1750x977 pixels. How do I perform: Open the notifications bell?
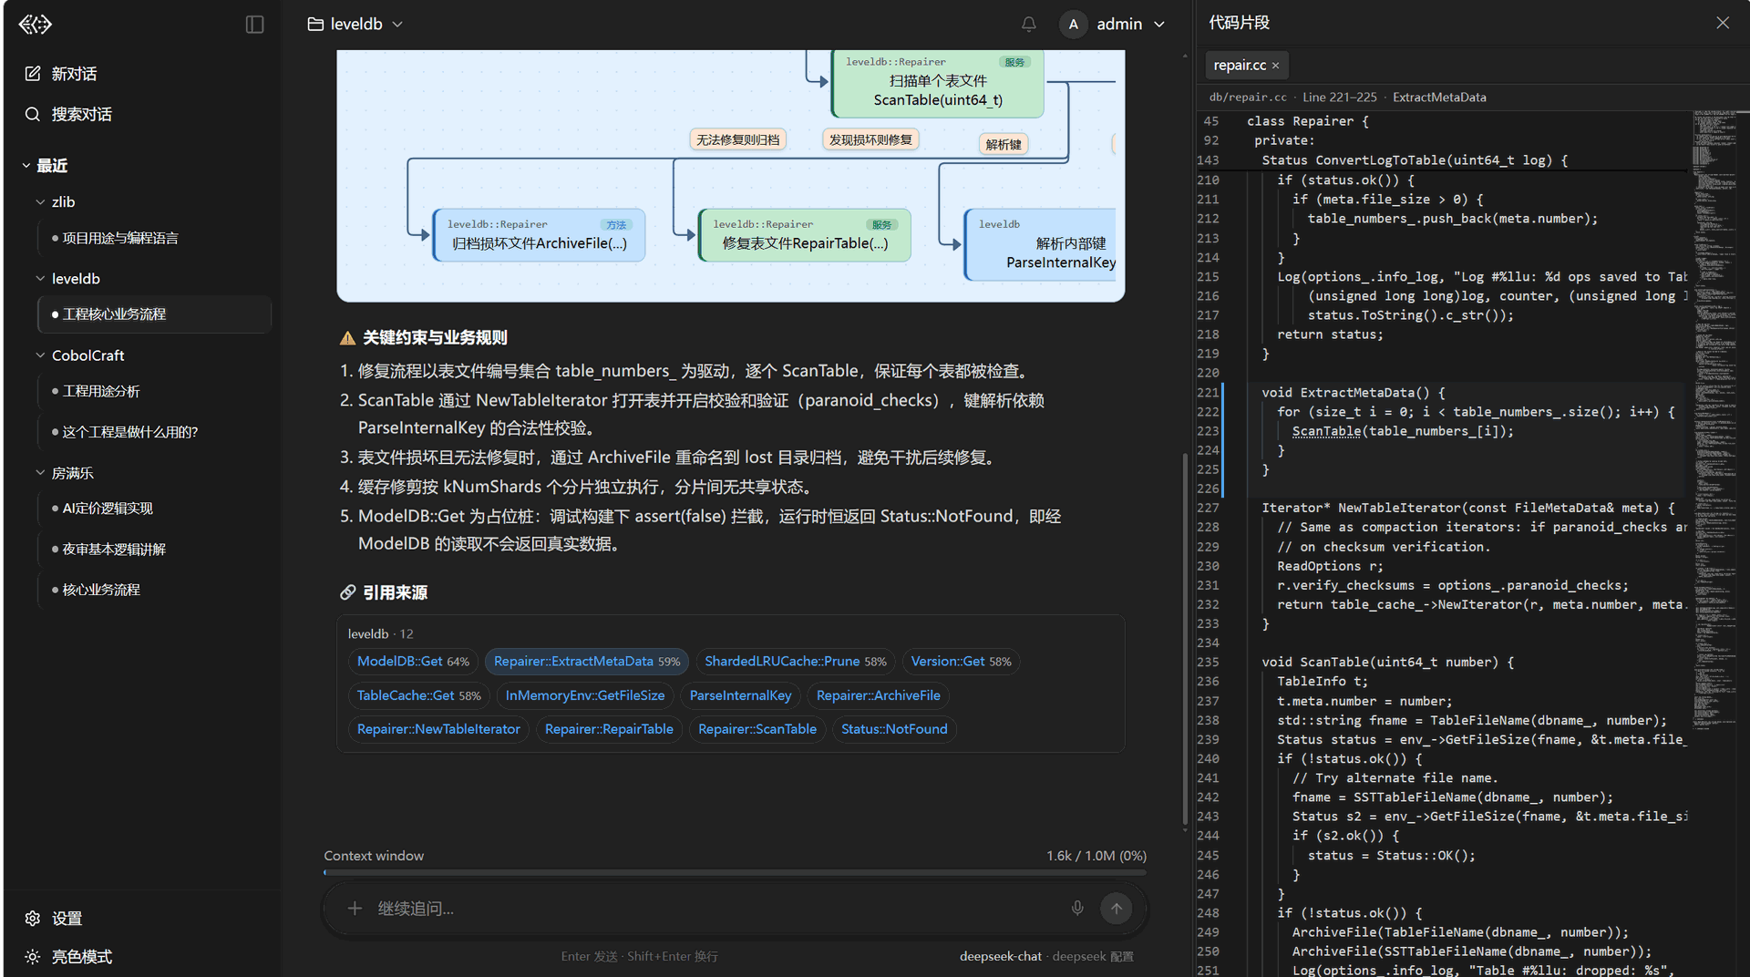[x=1028, y=25]
